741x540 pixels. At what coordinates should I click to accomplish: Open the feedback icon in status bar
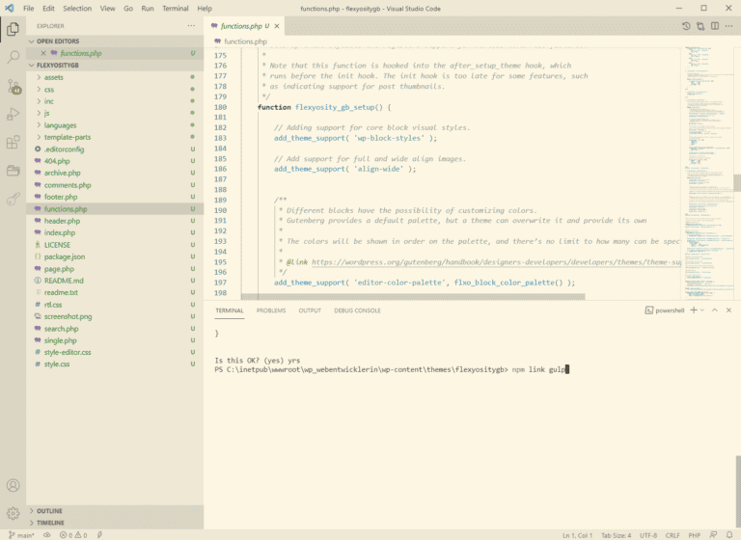(x=714, y=535)
